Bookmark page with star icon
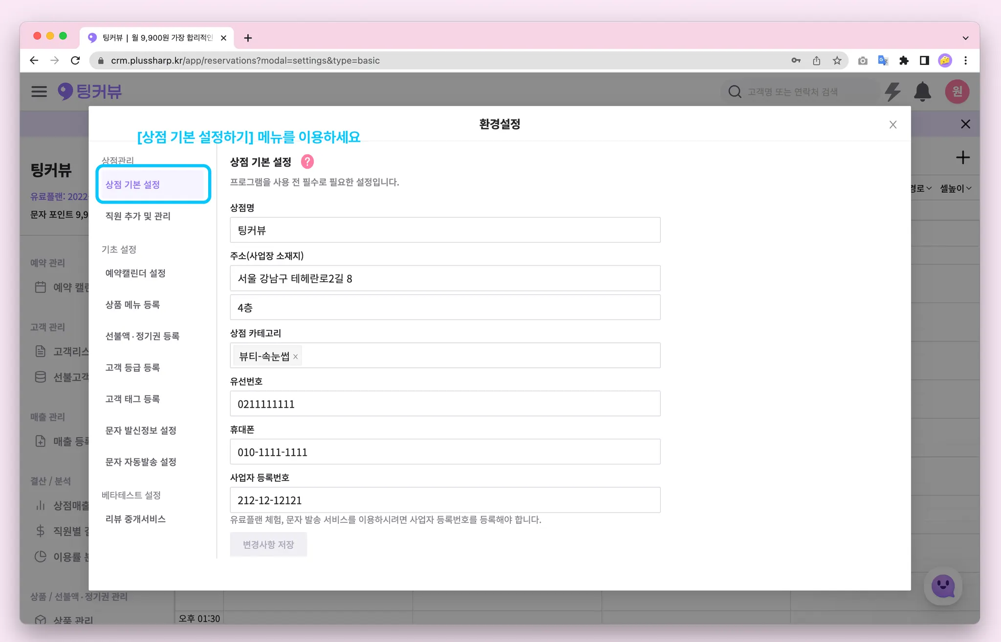The height and width of the screenshot is (642, 1001). [837, 61]
